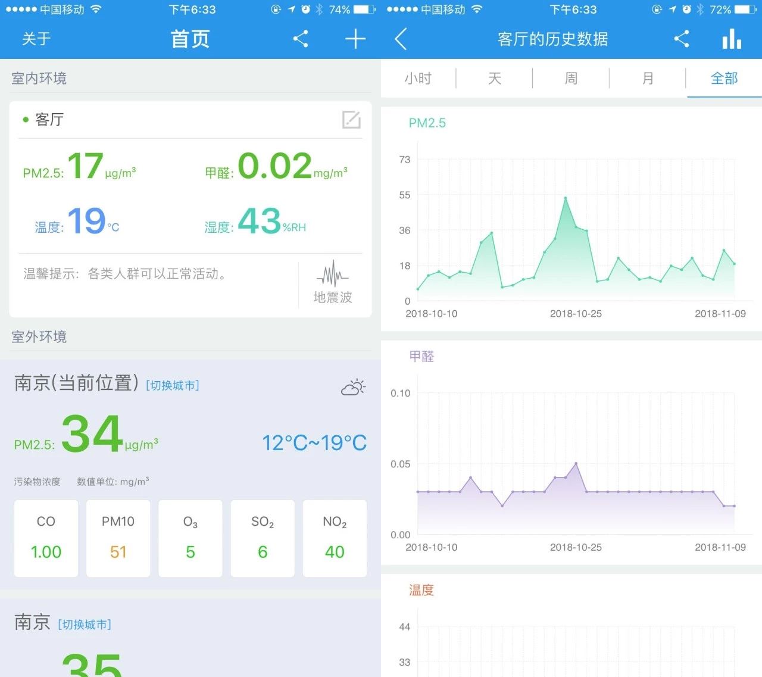Tap the back arrow on history page
762x677 pixels.
click(401, 39)
